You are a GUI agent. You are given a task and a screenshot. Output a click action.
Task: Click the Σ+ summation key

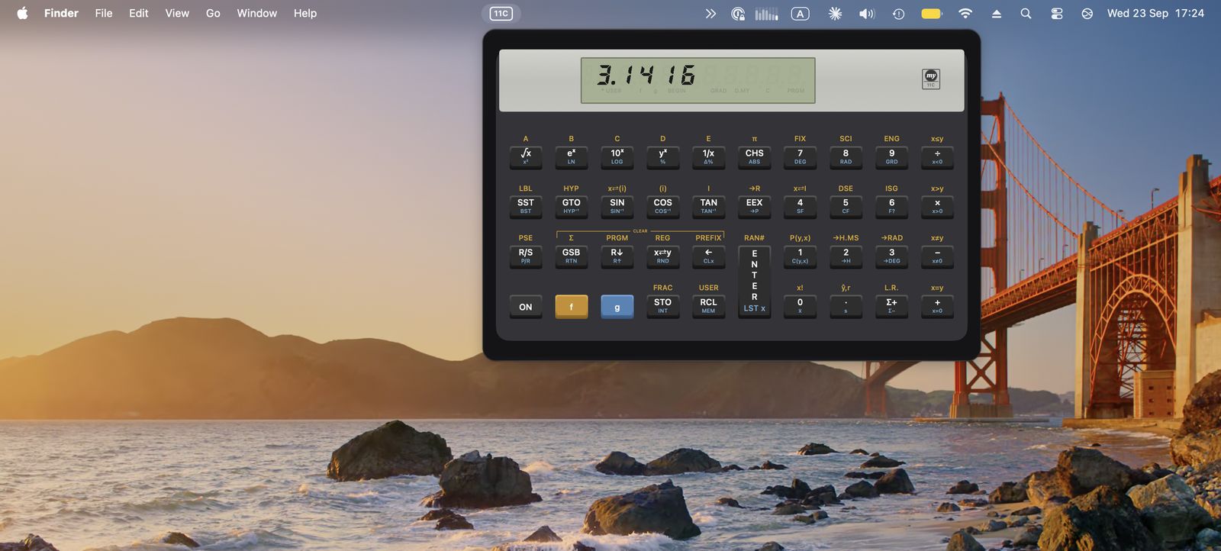coord(892,306)
